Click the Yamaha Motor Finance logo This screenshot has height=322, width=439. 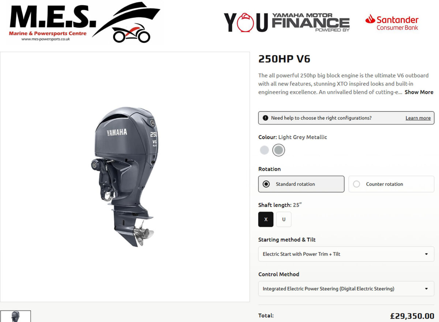(286, 22)
